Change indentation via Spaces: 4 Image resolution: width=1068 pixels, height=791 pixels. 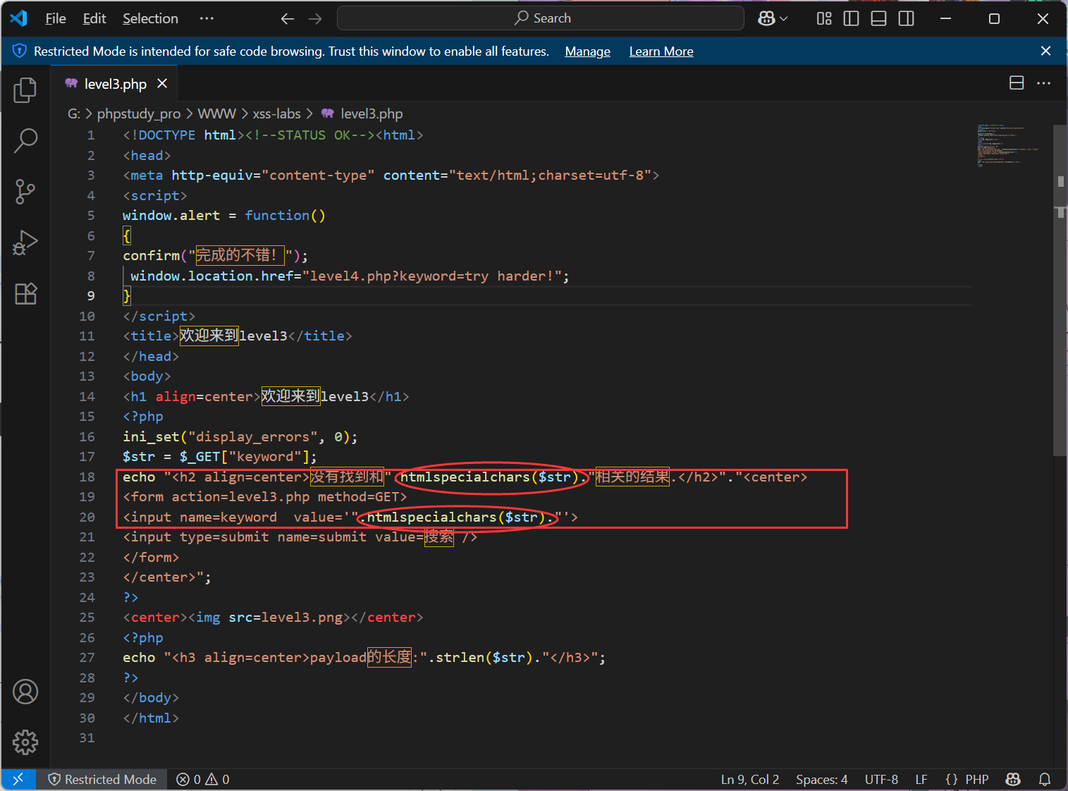[822, 779]
